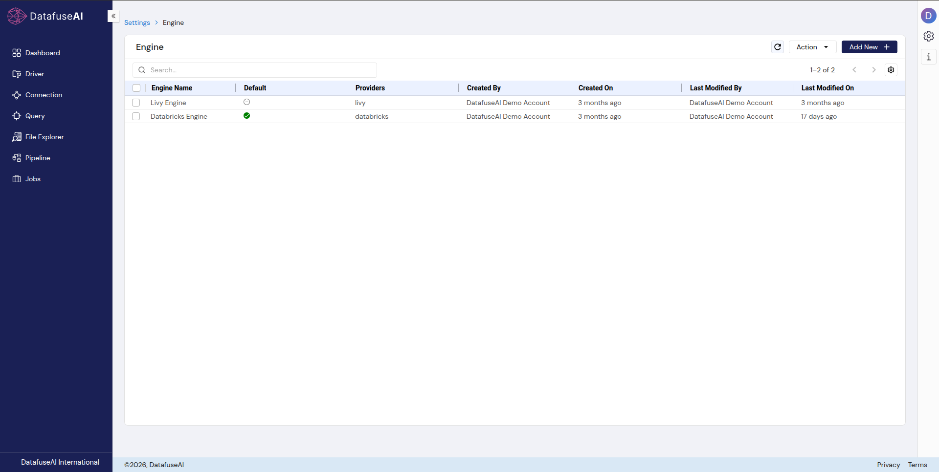
Task: Open the Action dropdown
Action: [x=812, y=47]
